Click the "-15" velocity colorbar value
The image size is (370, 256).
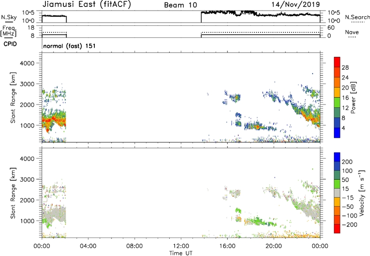point(348,198)
